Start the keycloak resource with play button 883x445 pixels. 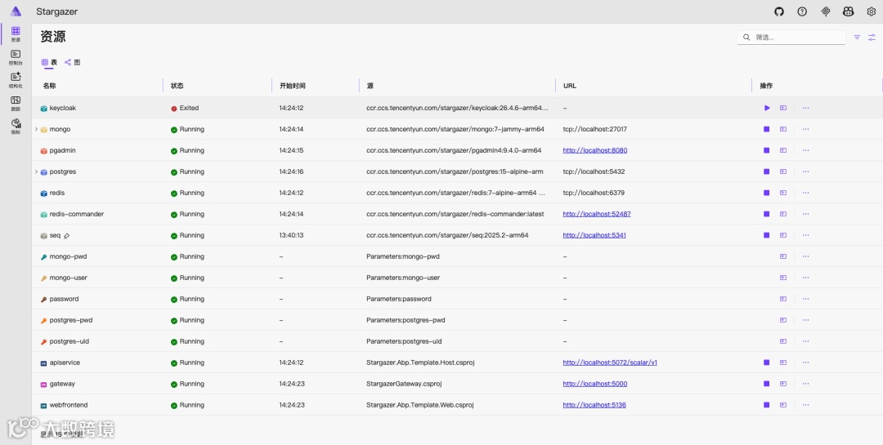[767, 108]
